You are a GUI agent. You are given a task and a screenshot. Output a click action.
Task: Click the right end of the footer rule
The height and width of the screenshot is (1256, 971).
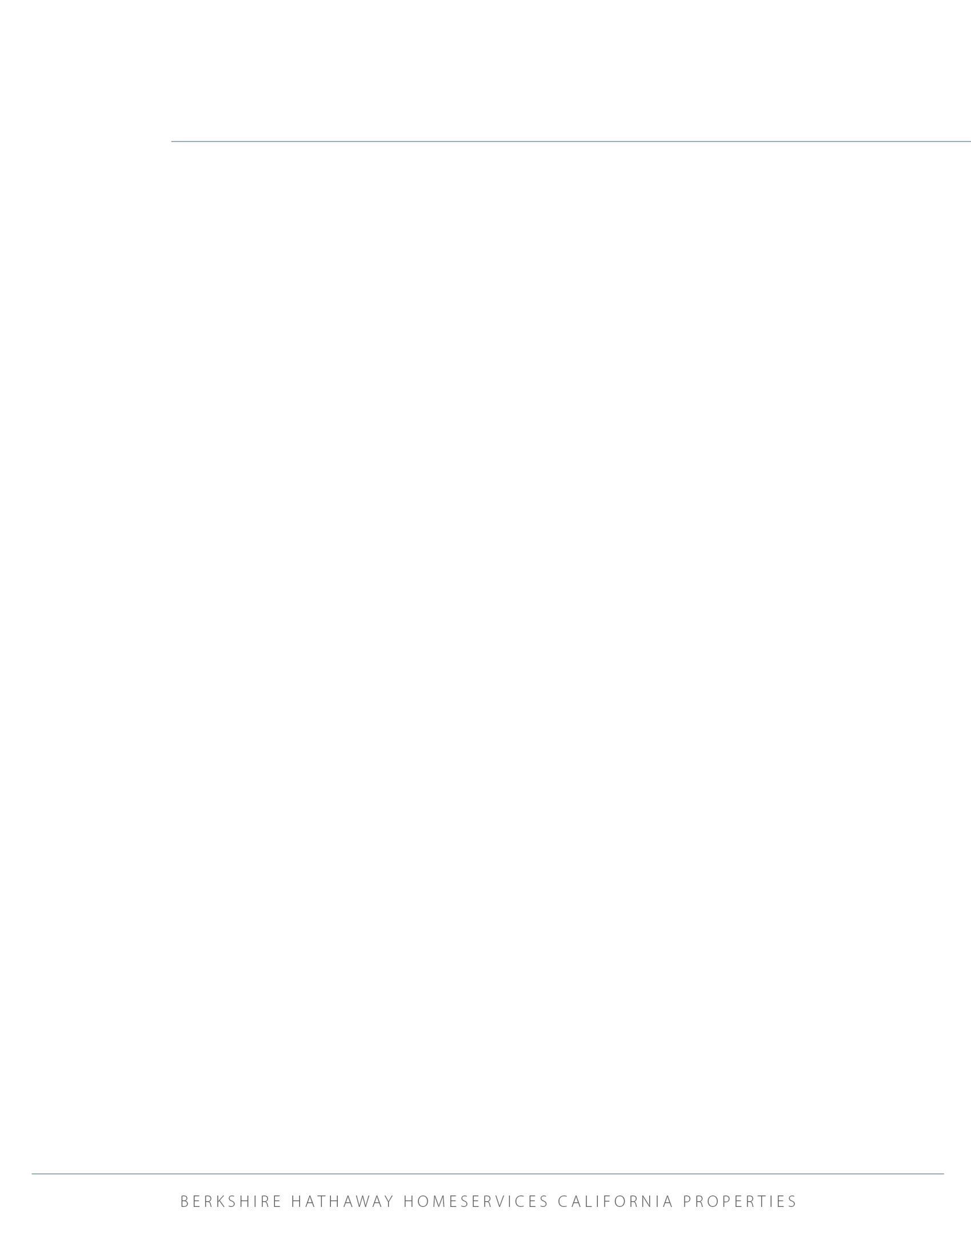pos(943,1174)
